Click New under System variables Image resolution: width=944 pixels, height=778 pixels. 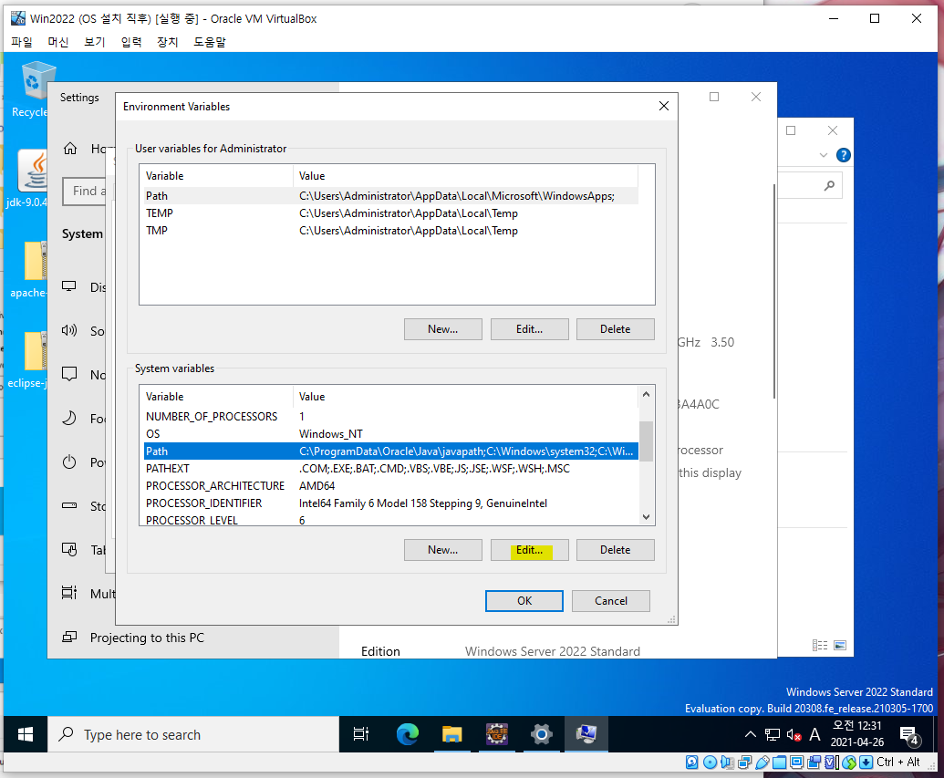[443, 550]
